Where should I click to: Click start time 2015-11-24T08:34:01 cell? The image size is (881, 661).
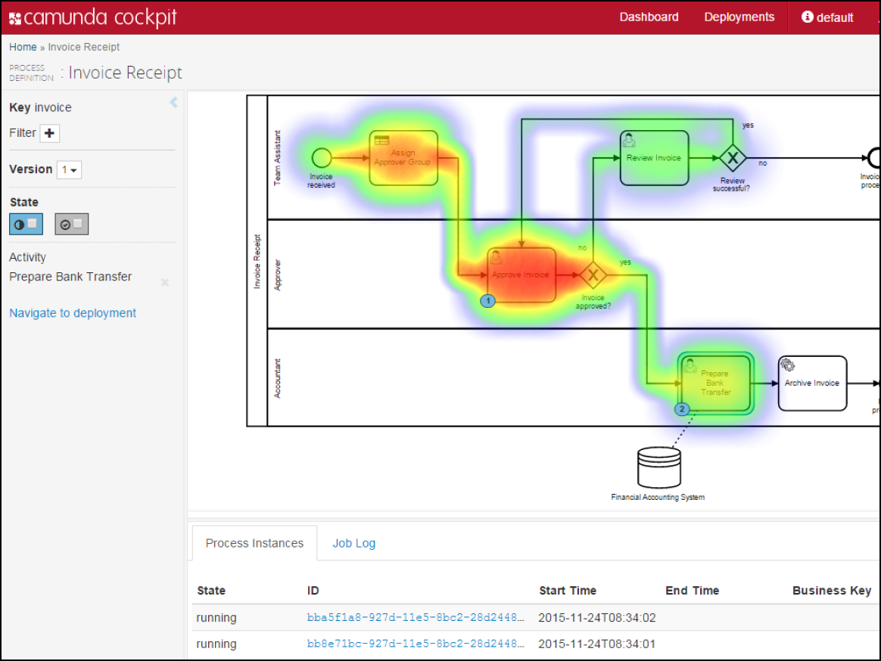click(596, 644)
